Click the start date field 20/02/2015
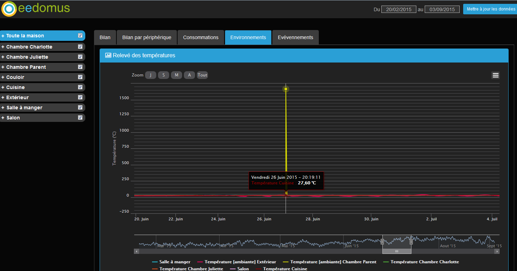The image size is (517, 271). pyautogui.click(x=399, y=9)
